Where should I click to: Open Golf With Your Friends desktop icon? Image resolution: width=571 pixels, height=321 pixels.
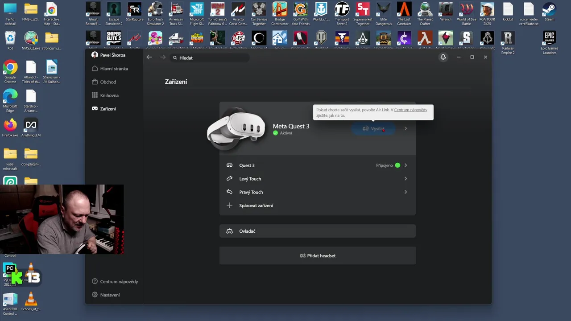pyautogui.click(x=301, y=13)
